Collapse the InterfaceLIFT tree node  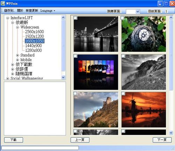(8, 18)
